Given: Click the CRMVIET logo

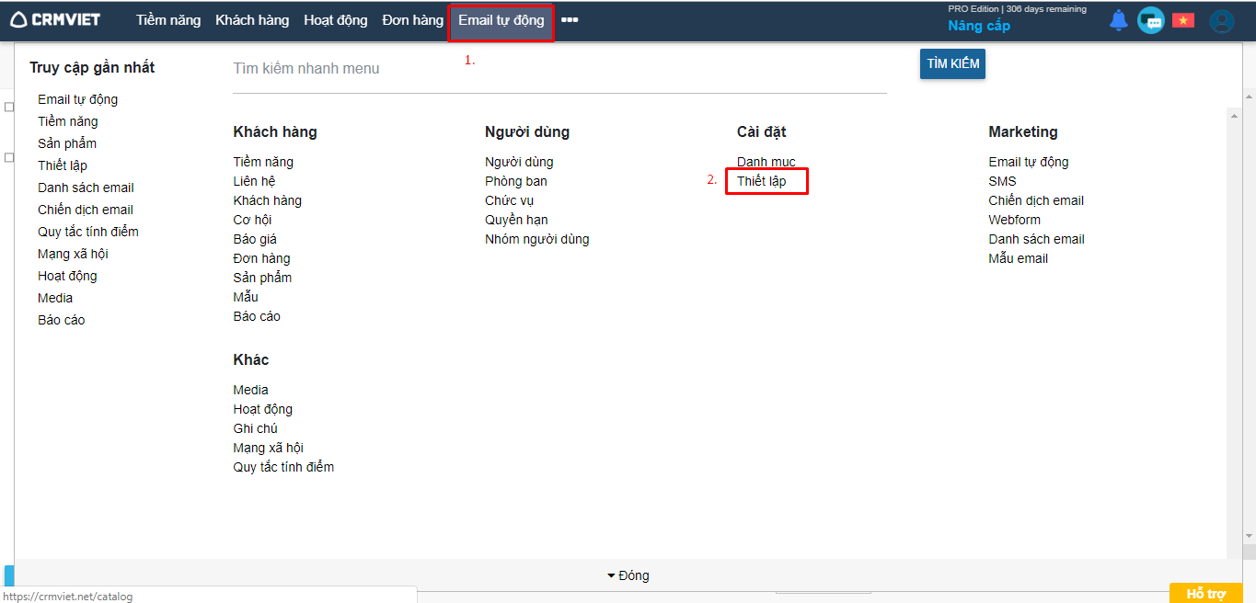Looking at the screenshot, I should point(55,19).
